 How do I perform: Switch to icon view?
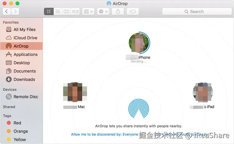point(49,11)
